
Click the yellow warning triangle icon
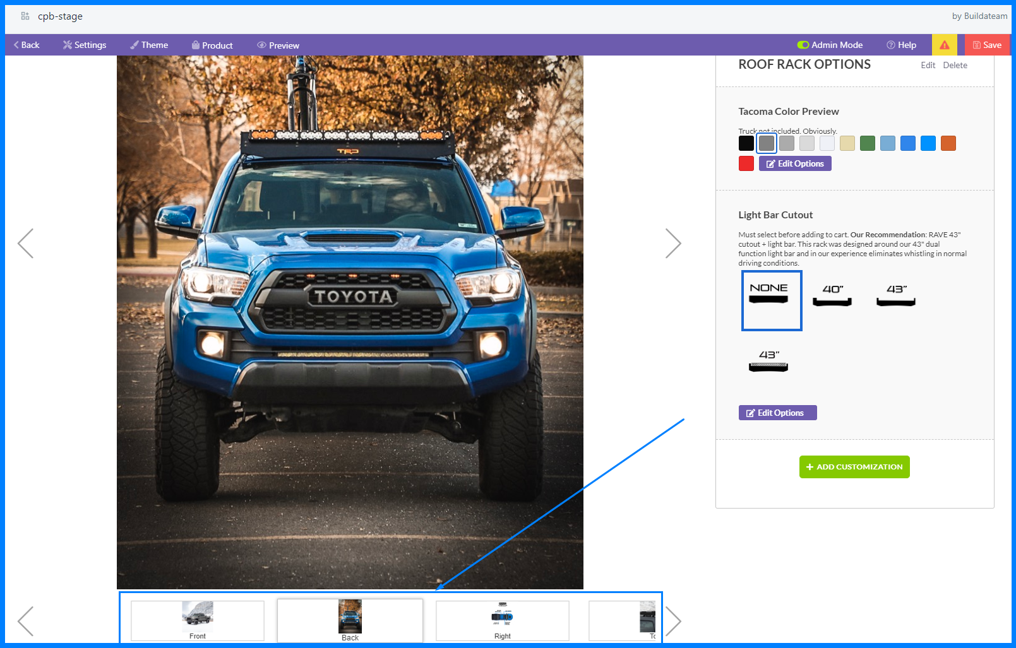pyautogui.click(x=945, y=45)
